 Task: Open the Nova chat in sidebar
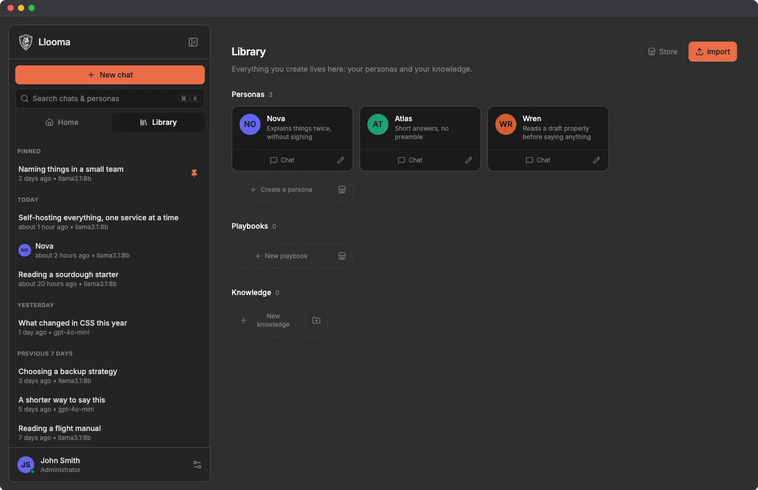coord(109,250)
